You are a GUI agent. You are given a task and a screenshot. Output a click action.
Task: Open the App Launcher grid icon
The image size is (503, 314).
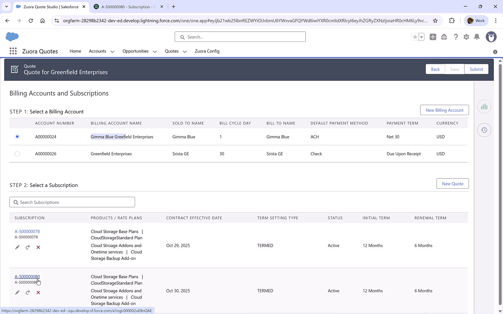point(13,51)
